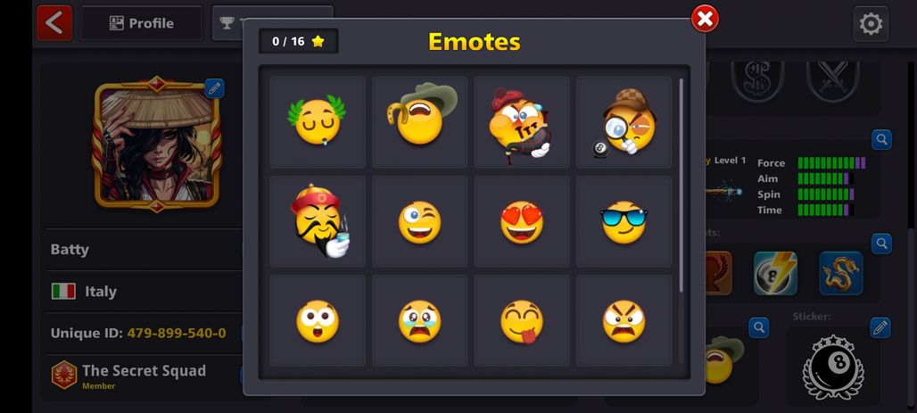Pick the bagpipe player emote
917x413 pixels.
click(522, 122)
